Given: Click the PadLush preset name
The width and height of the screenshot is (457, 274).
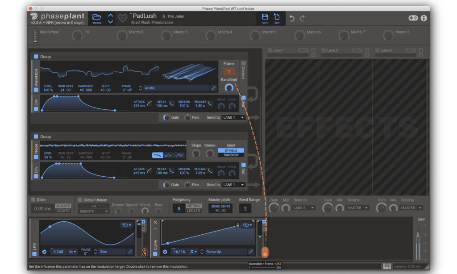Looking at the screenshot, I should pyautogui.click(x=145, y=16).
